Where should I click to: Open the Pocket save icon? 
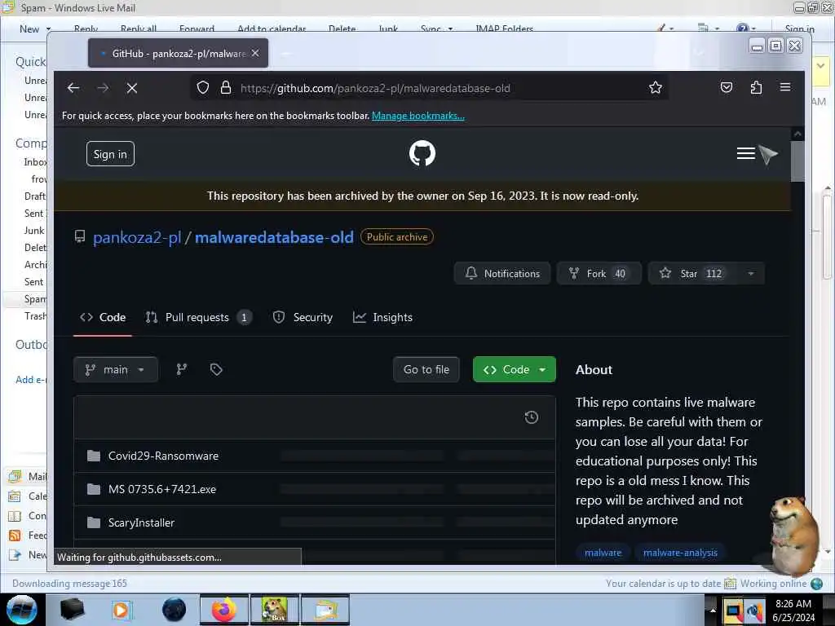(x=727, y=88)
